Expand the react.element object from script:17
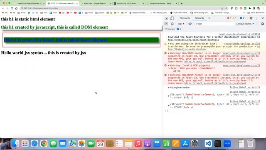 coord(169,105)
